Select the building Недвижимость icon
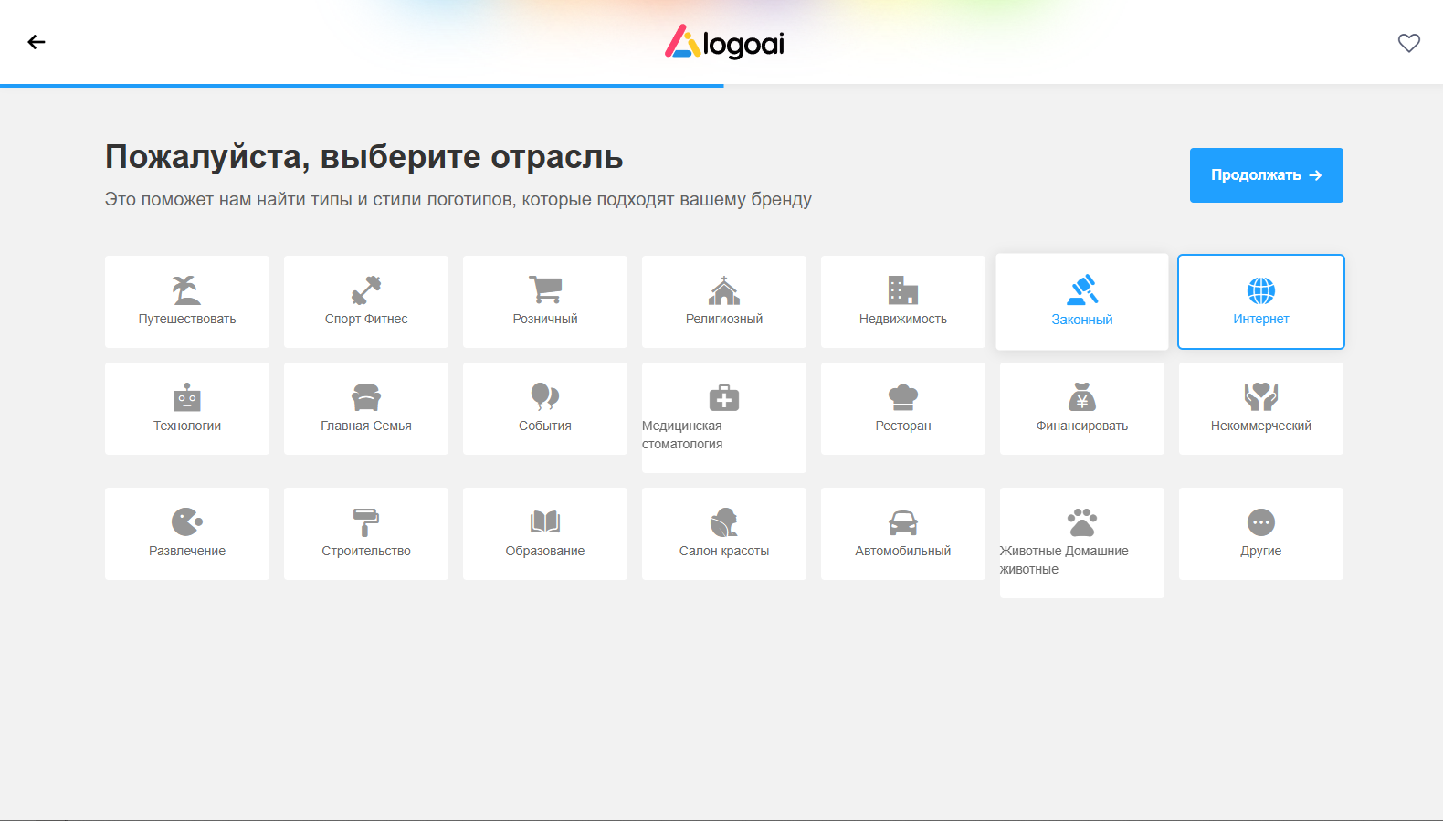This screenshot has height=821, width=1443. [903, 290]
